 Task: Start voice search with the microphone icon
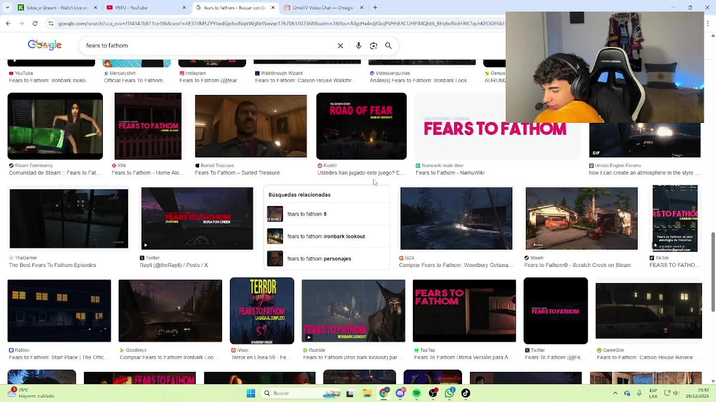(359, 46)
